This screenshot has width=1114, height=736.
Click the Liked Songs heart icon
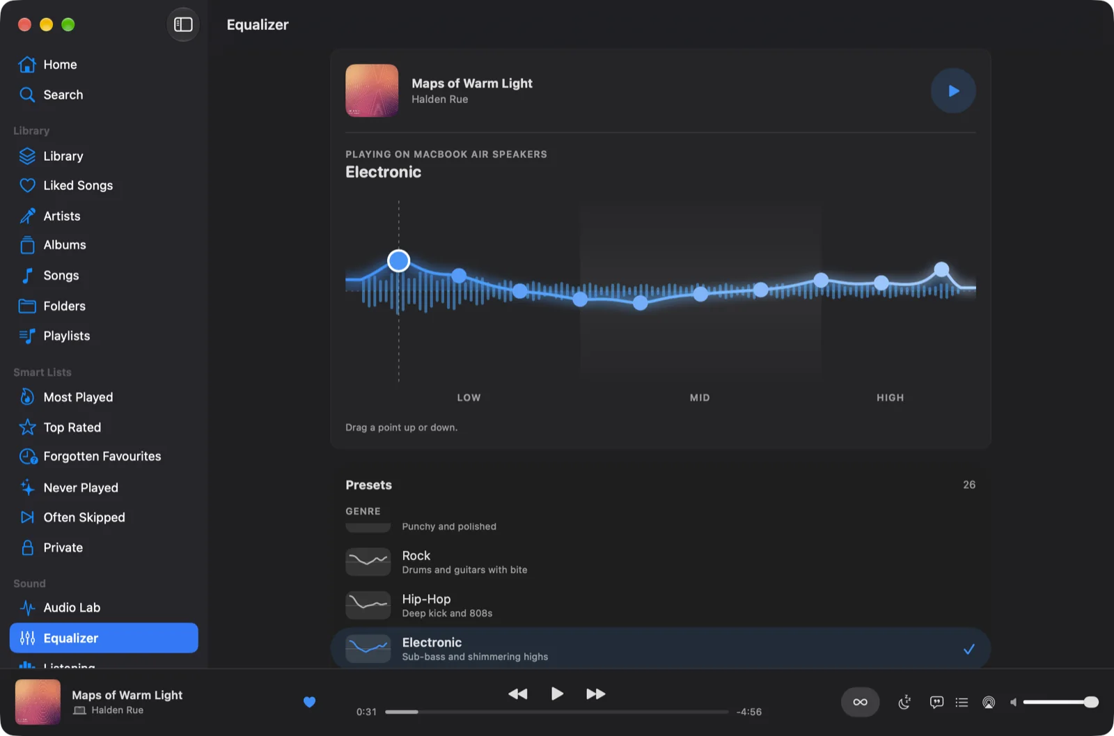[27, 185]
